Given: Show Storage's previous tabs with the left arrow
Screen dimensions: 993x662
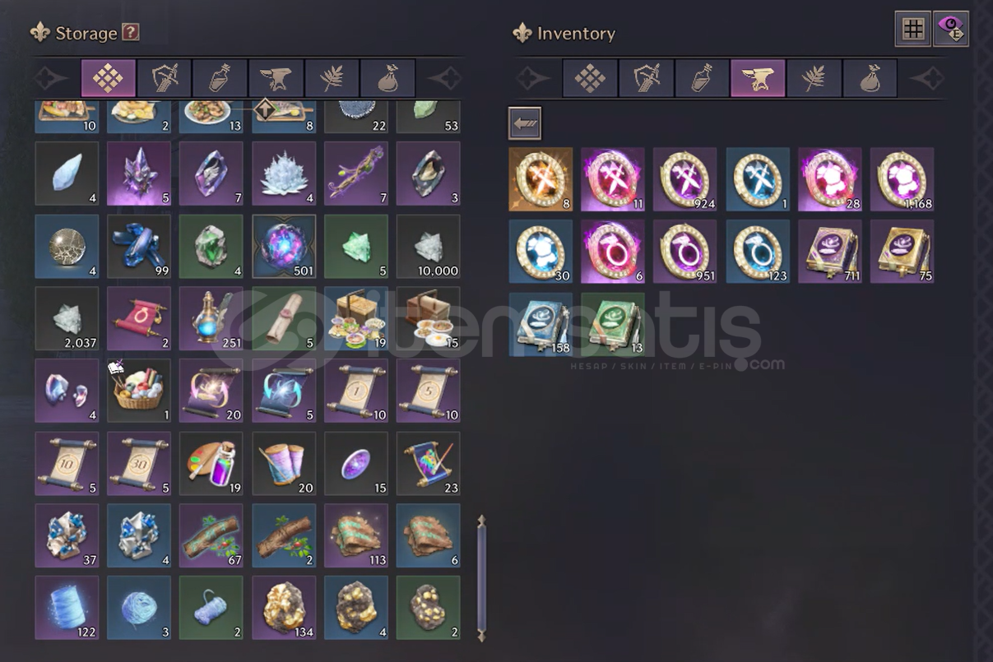Looking at the screenshot, I should (51, 79).
